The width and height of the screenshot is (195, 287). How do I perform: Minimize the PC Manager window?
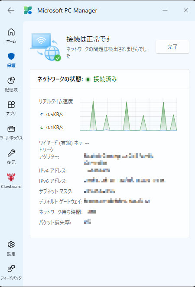tap(165, 10)
